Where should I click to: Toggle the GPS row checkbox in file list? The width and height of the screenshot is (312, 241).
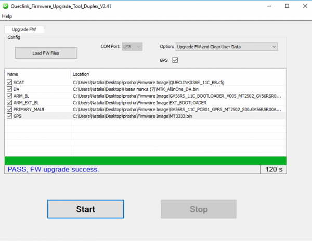tap(9, 116)
